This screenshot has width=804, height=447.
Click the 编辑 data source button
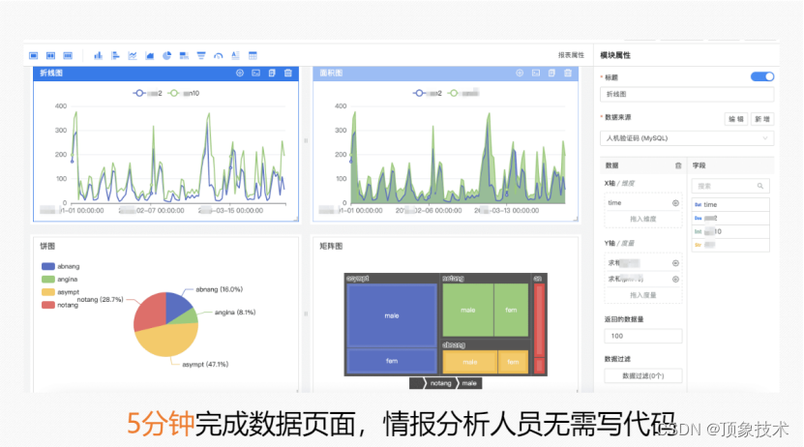coord(736,119)
